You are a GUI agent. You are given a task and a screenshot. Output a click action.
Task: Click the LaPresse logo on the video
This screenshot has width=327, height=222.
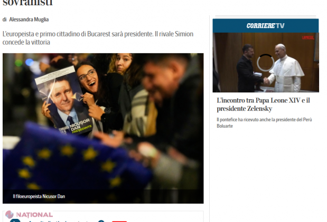pos(308,37)
